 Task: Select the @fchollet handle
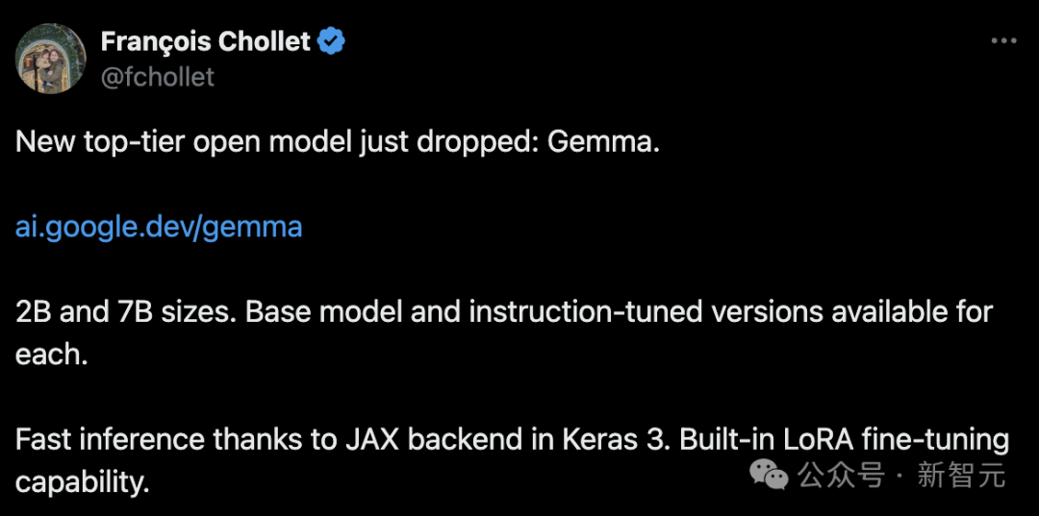pos(158,77)
